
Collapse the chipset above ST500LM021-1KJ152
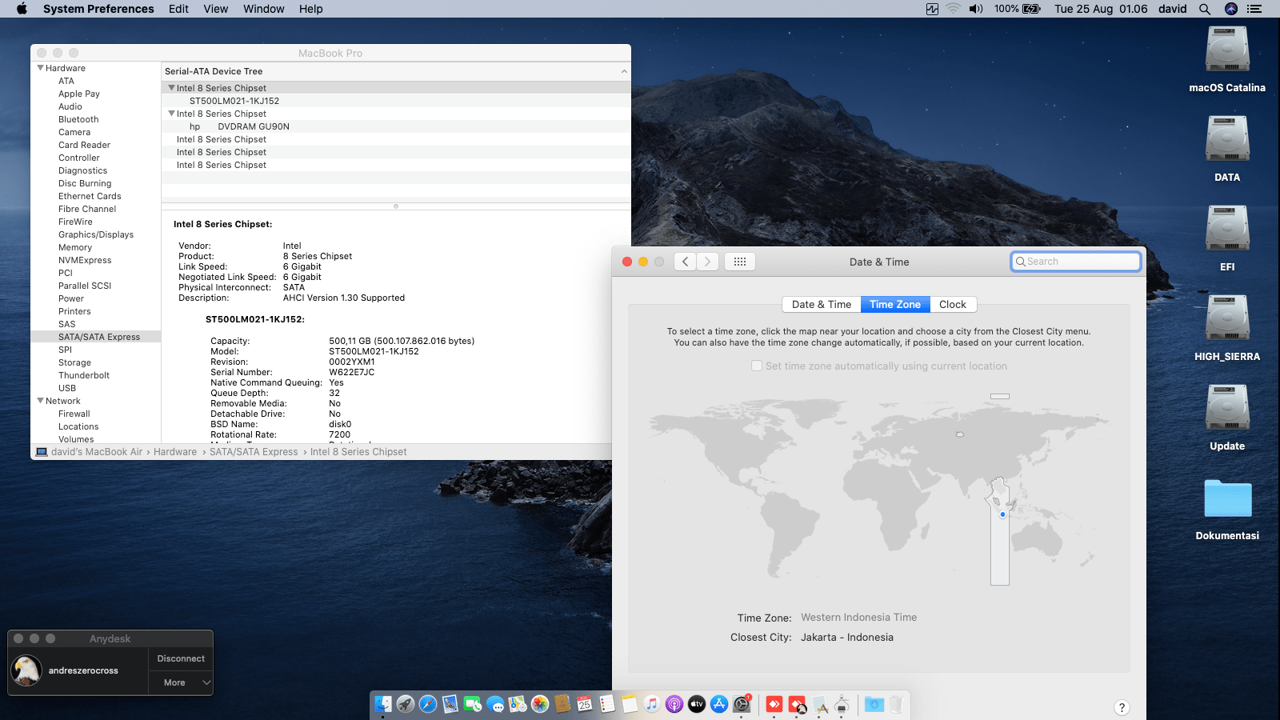tap(171, 88)
